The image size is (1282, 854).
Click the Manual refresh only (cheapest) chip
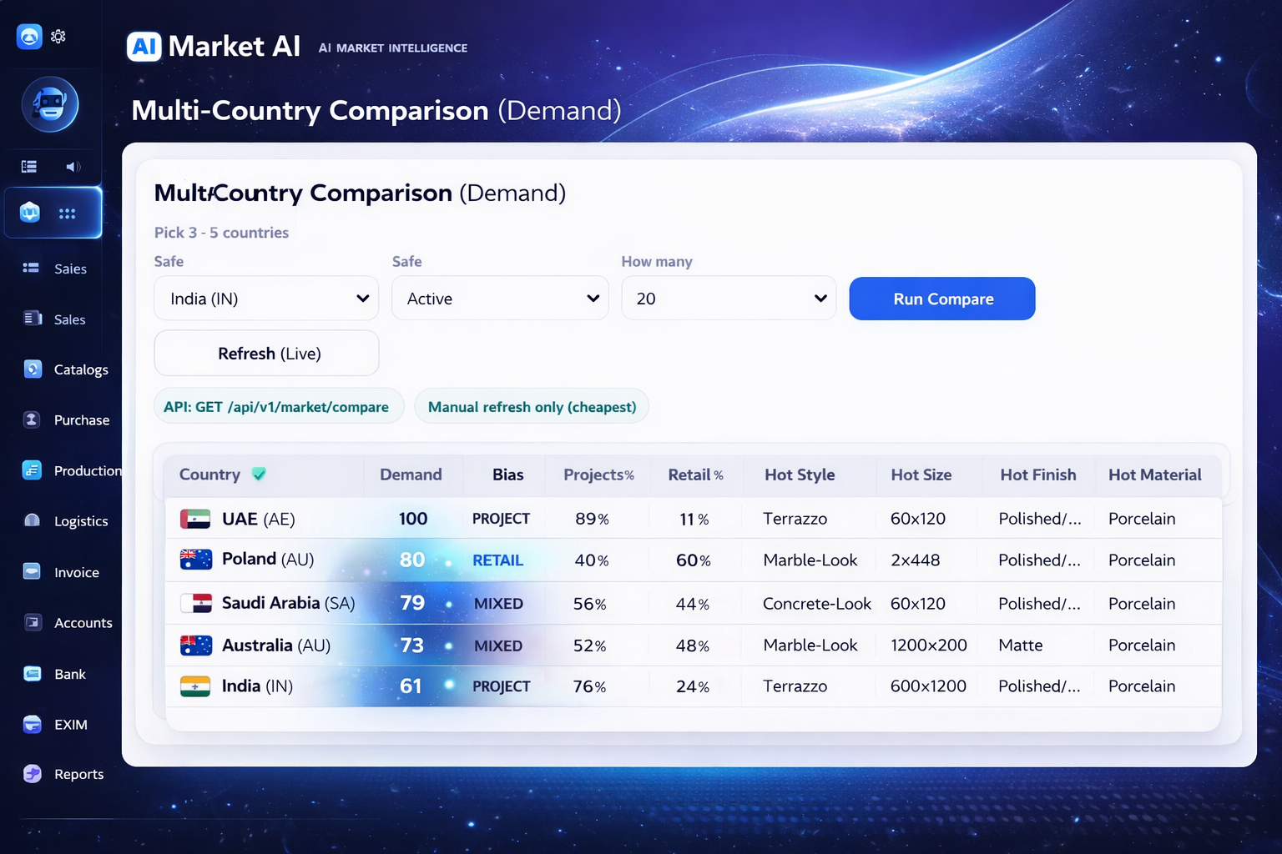[x=532, y=406]
